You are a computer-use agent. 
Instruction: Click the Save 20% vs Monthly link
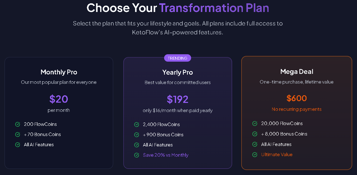pos(165,155)
